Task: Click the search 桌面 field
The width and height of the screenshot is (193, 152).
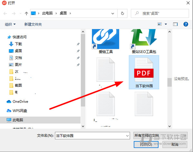Action: (x=160, y=13)
